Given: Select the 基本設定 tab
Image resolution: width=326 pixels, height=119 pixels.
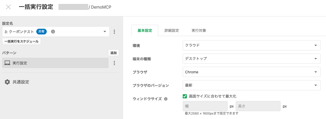Looking at the screenshot, I should click(x=145, y=31).
